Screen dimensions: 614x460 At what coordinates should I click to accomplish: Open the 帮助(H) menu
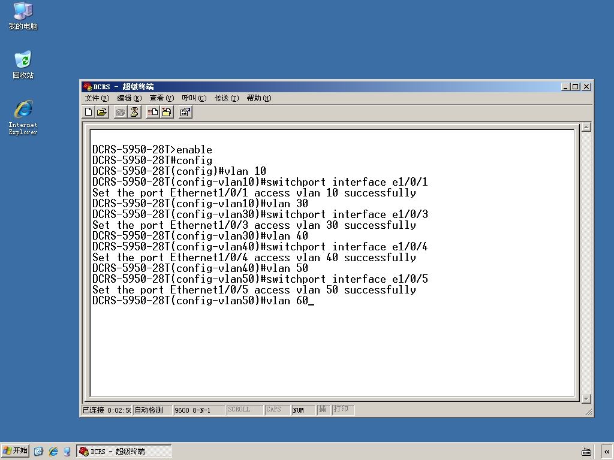point(258,98)
